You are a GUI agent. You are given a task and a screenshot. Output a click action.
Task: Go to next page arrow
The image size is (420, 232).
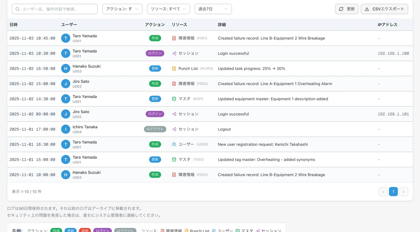[403, 192]
